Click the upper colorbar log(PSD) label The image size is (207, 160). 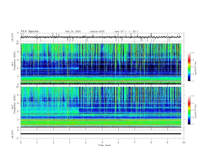(x=196, y=68)
